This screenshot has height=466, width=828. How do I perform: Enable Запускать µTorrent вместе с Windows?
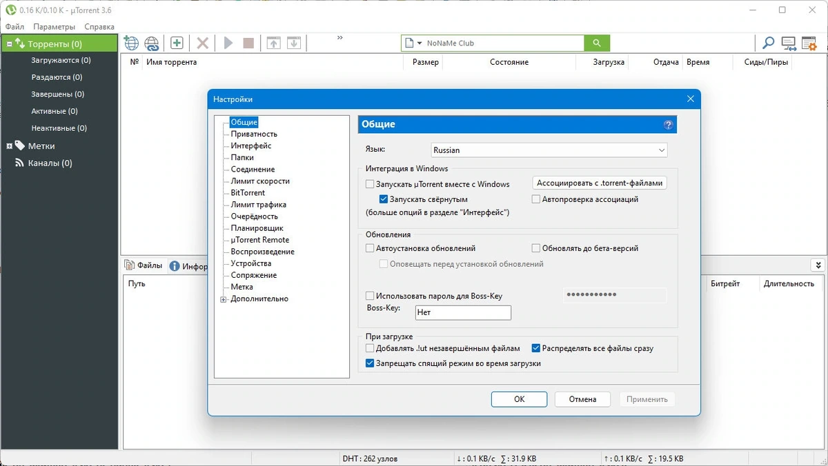click(370, 184)
